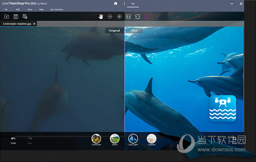Switch to the Edit workspace tab
The width and height of the screenshot is (256, 162).
click(133, 4)
